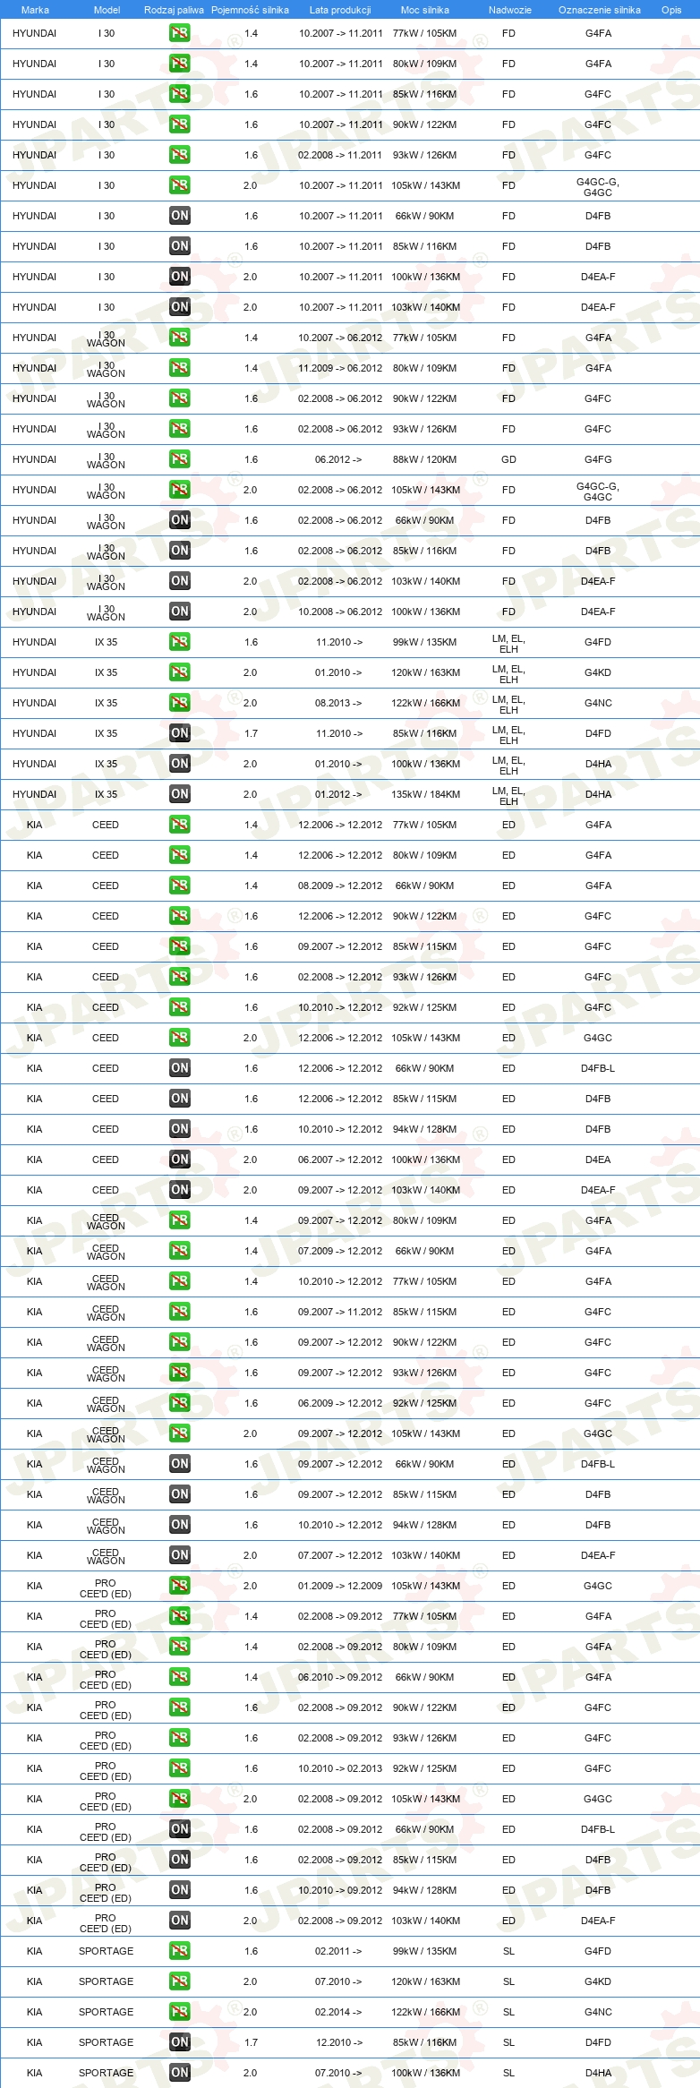Click diesel ON icon for I 30 103kW 10.2007-11.2011
Image resolution: width=700 pixels, height=2088 pixels.
[x=179, y=307]
